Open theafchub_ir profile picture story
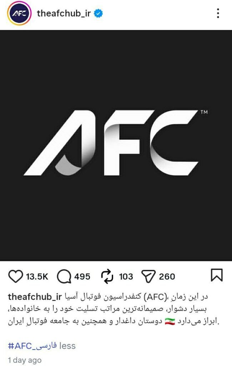 19,14
